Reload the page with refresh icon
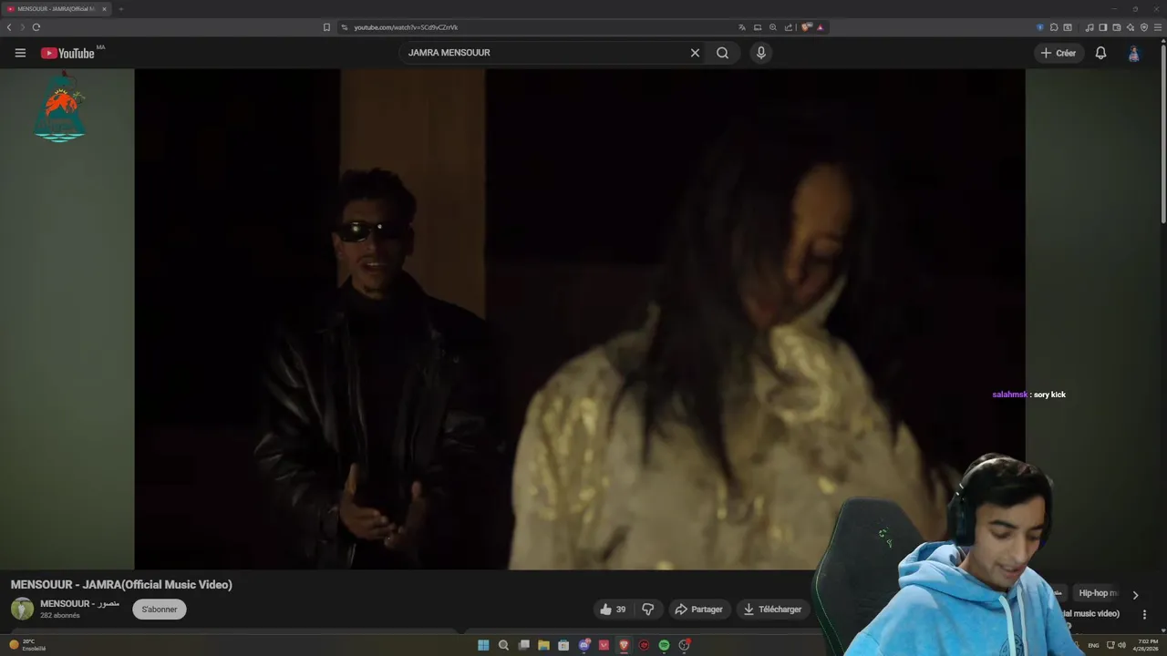 [x=36, y=27]
